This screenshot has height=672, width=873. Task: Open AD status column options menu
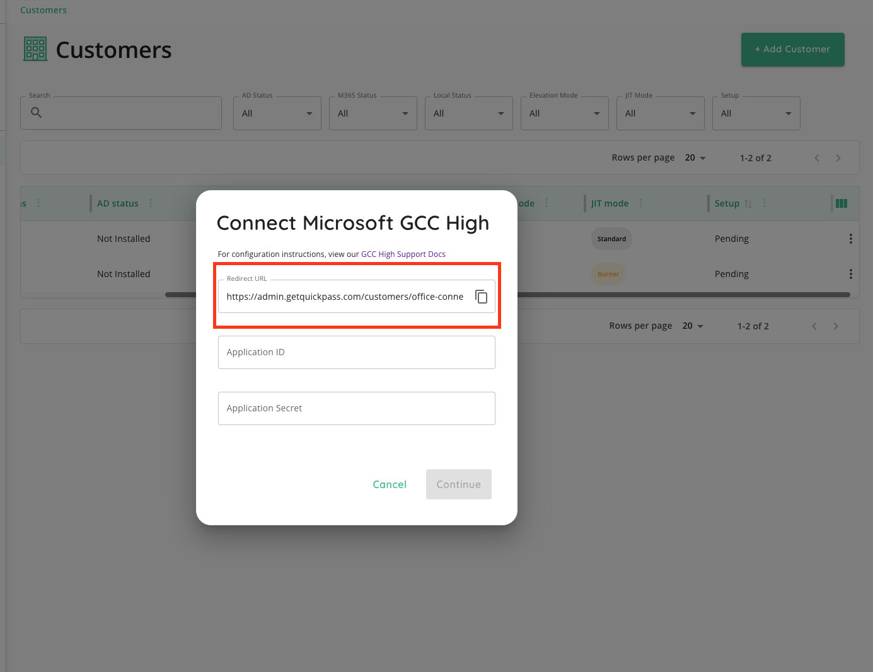pyautogui.click(x=151, y=203)
